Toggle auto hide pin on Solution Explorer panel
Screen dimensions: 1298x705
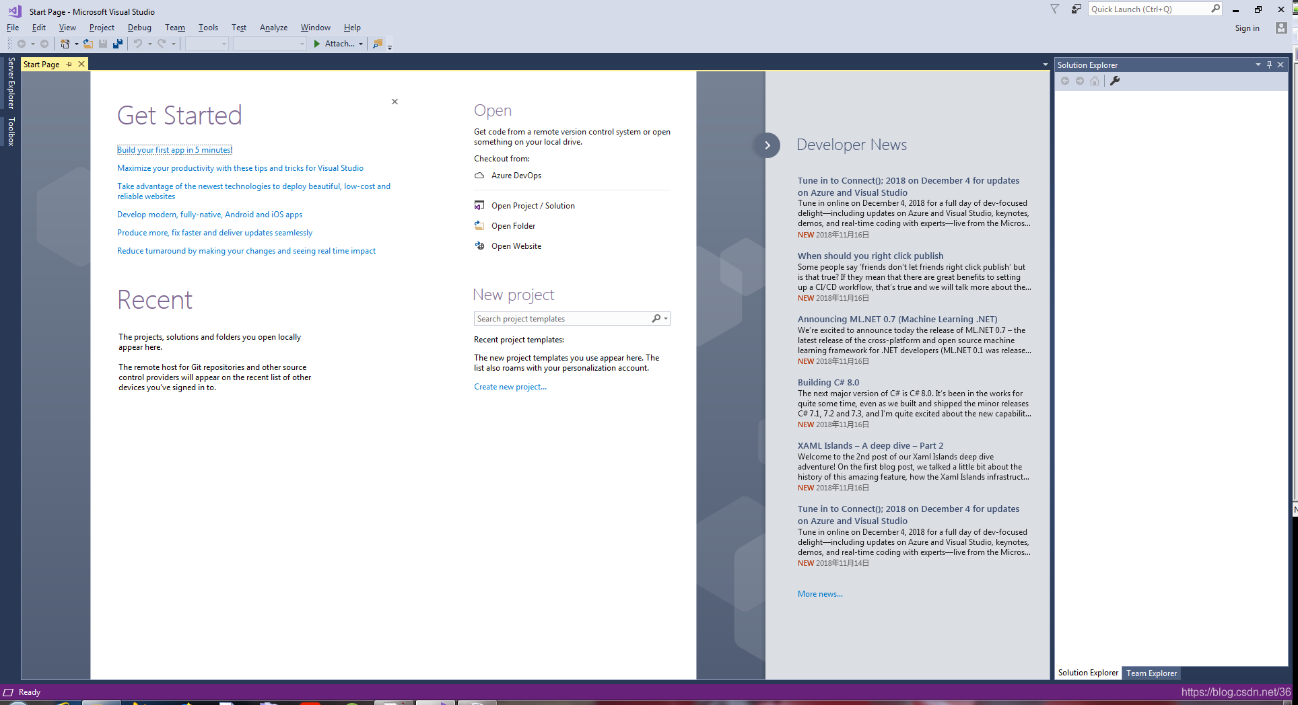[x=1269, y=65]
